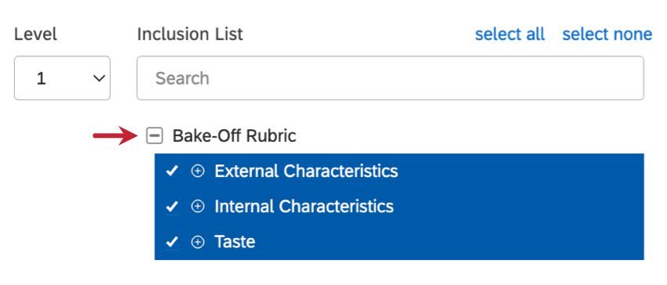Collapse the Bake-Off Rubric minus icon
The image size is (667, 285).
coord(155,136)
